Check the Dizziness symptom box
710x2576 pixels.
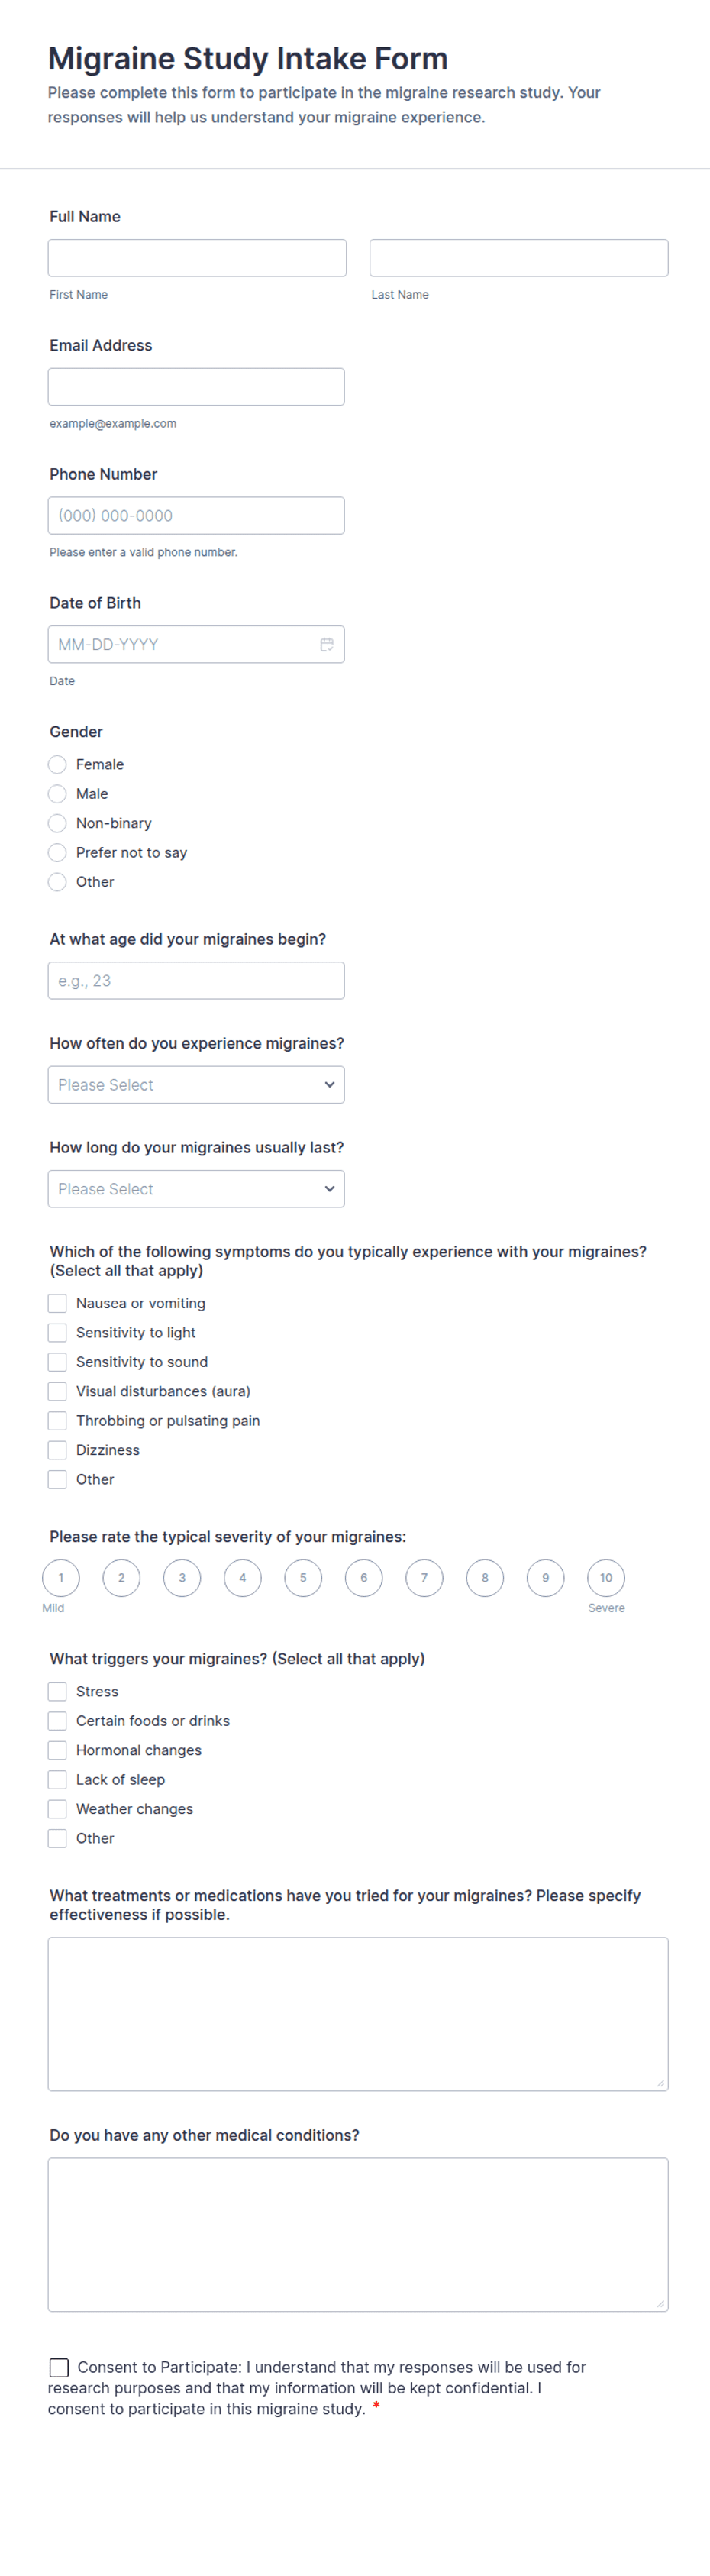pos(57,1450)
